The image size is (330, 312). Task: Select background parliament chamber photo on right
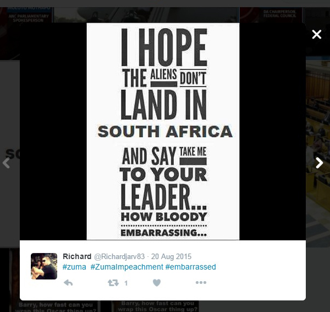pos(318,154)
